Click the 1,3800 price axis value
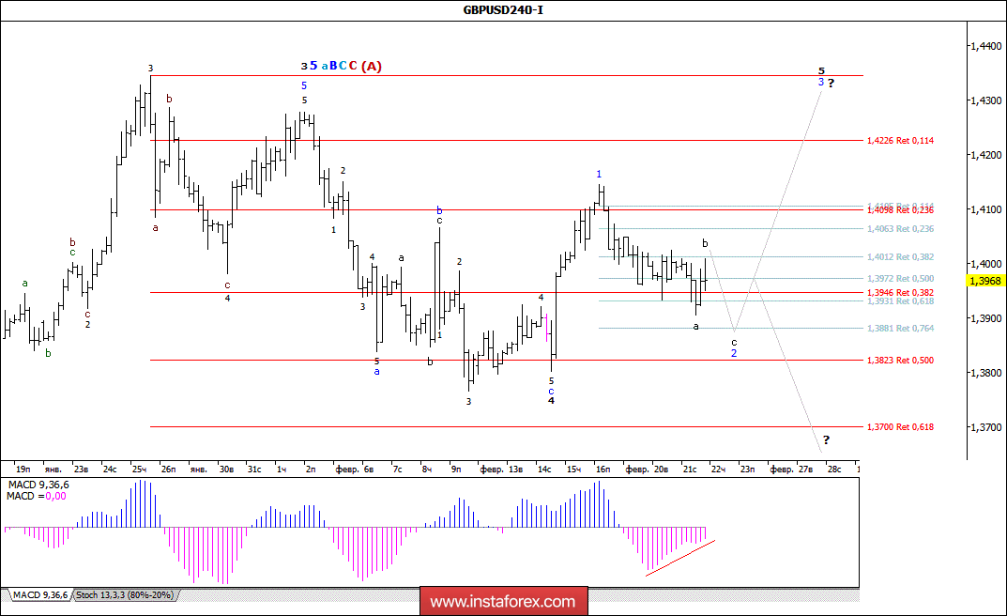This screenshot has width=1007, height=616. (x=985, y=373)
